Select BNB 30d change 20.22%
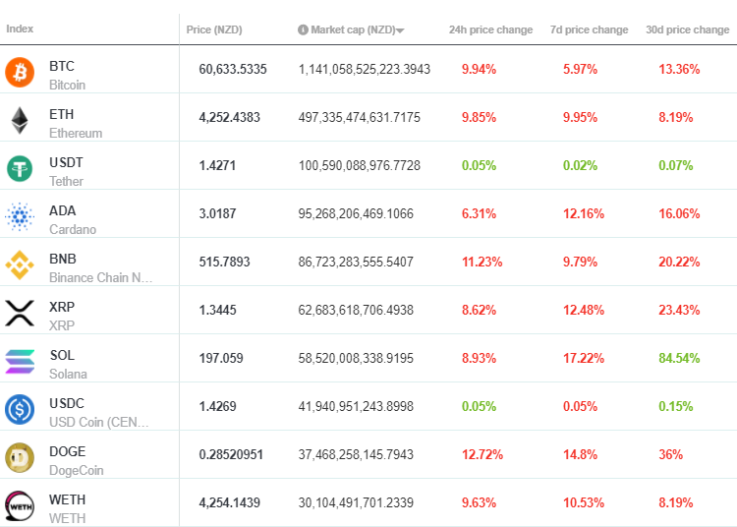This screenshot has height=527, width=737. 679,262
